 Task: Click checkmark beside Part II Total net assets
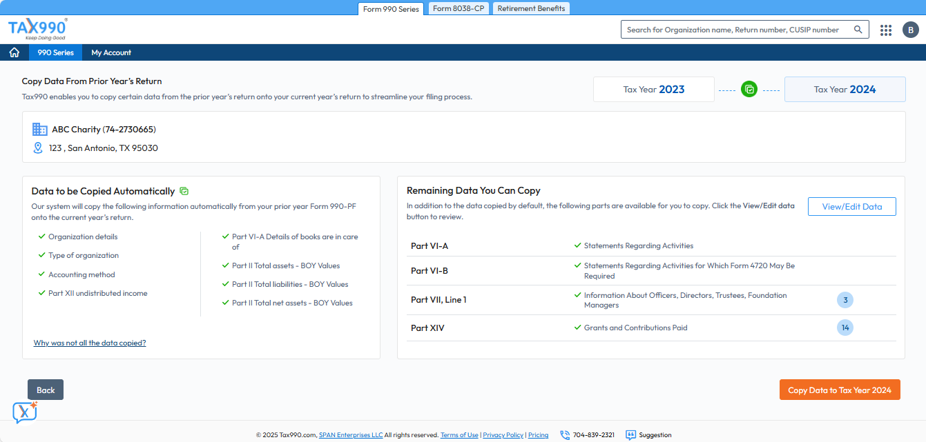coord(226,303)
